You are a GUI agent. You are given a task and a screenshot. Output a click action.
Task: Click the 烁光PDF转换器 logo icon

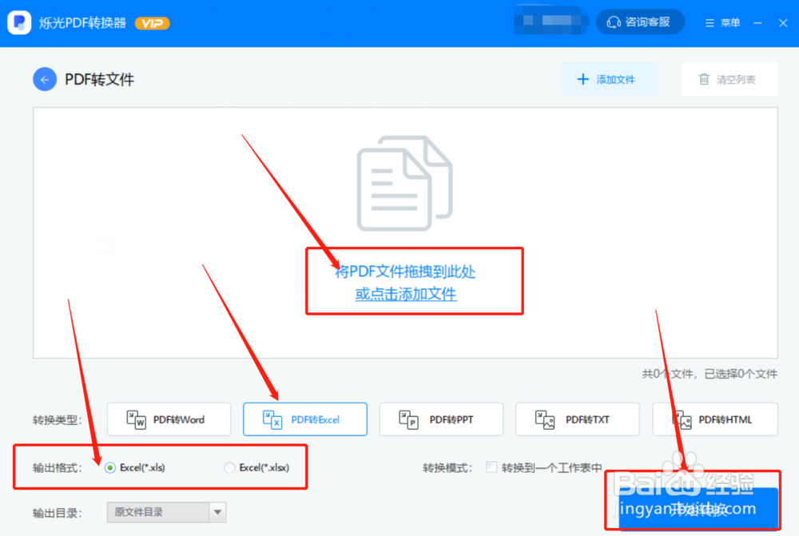click(18, 22)
